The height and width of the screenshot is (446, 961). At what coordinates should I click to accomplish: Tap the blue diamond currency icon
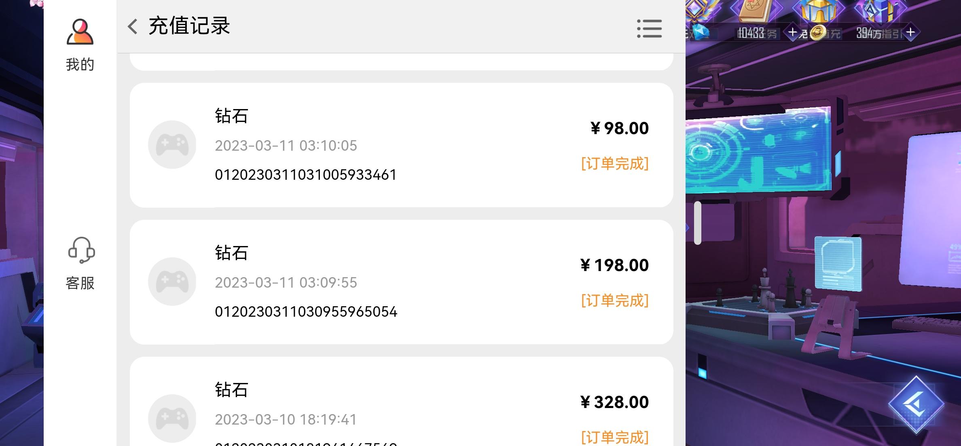pyautogui.click(x=701, y=32)
